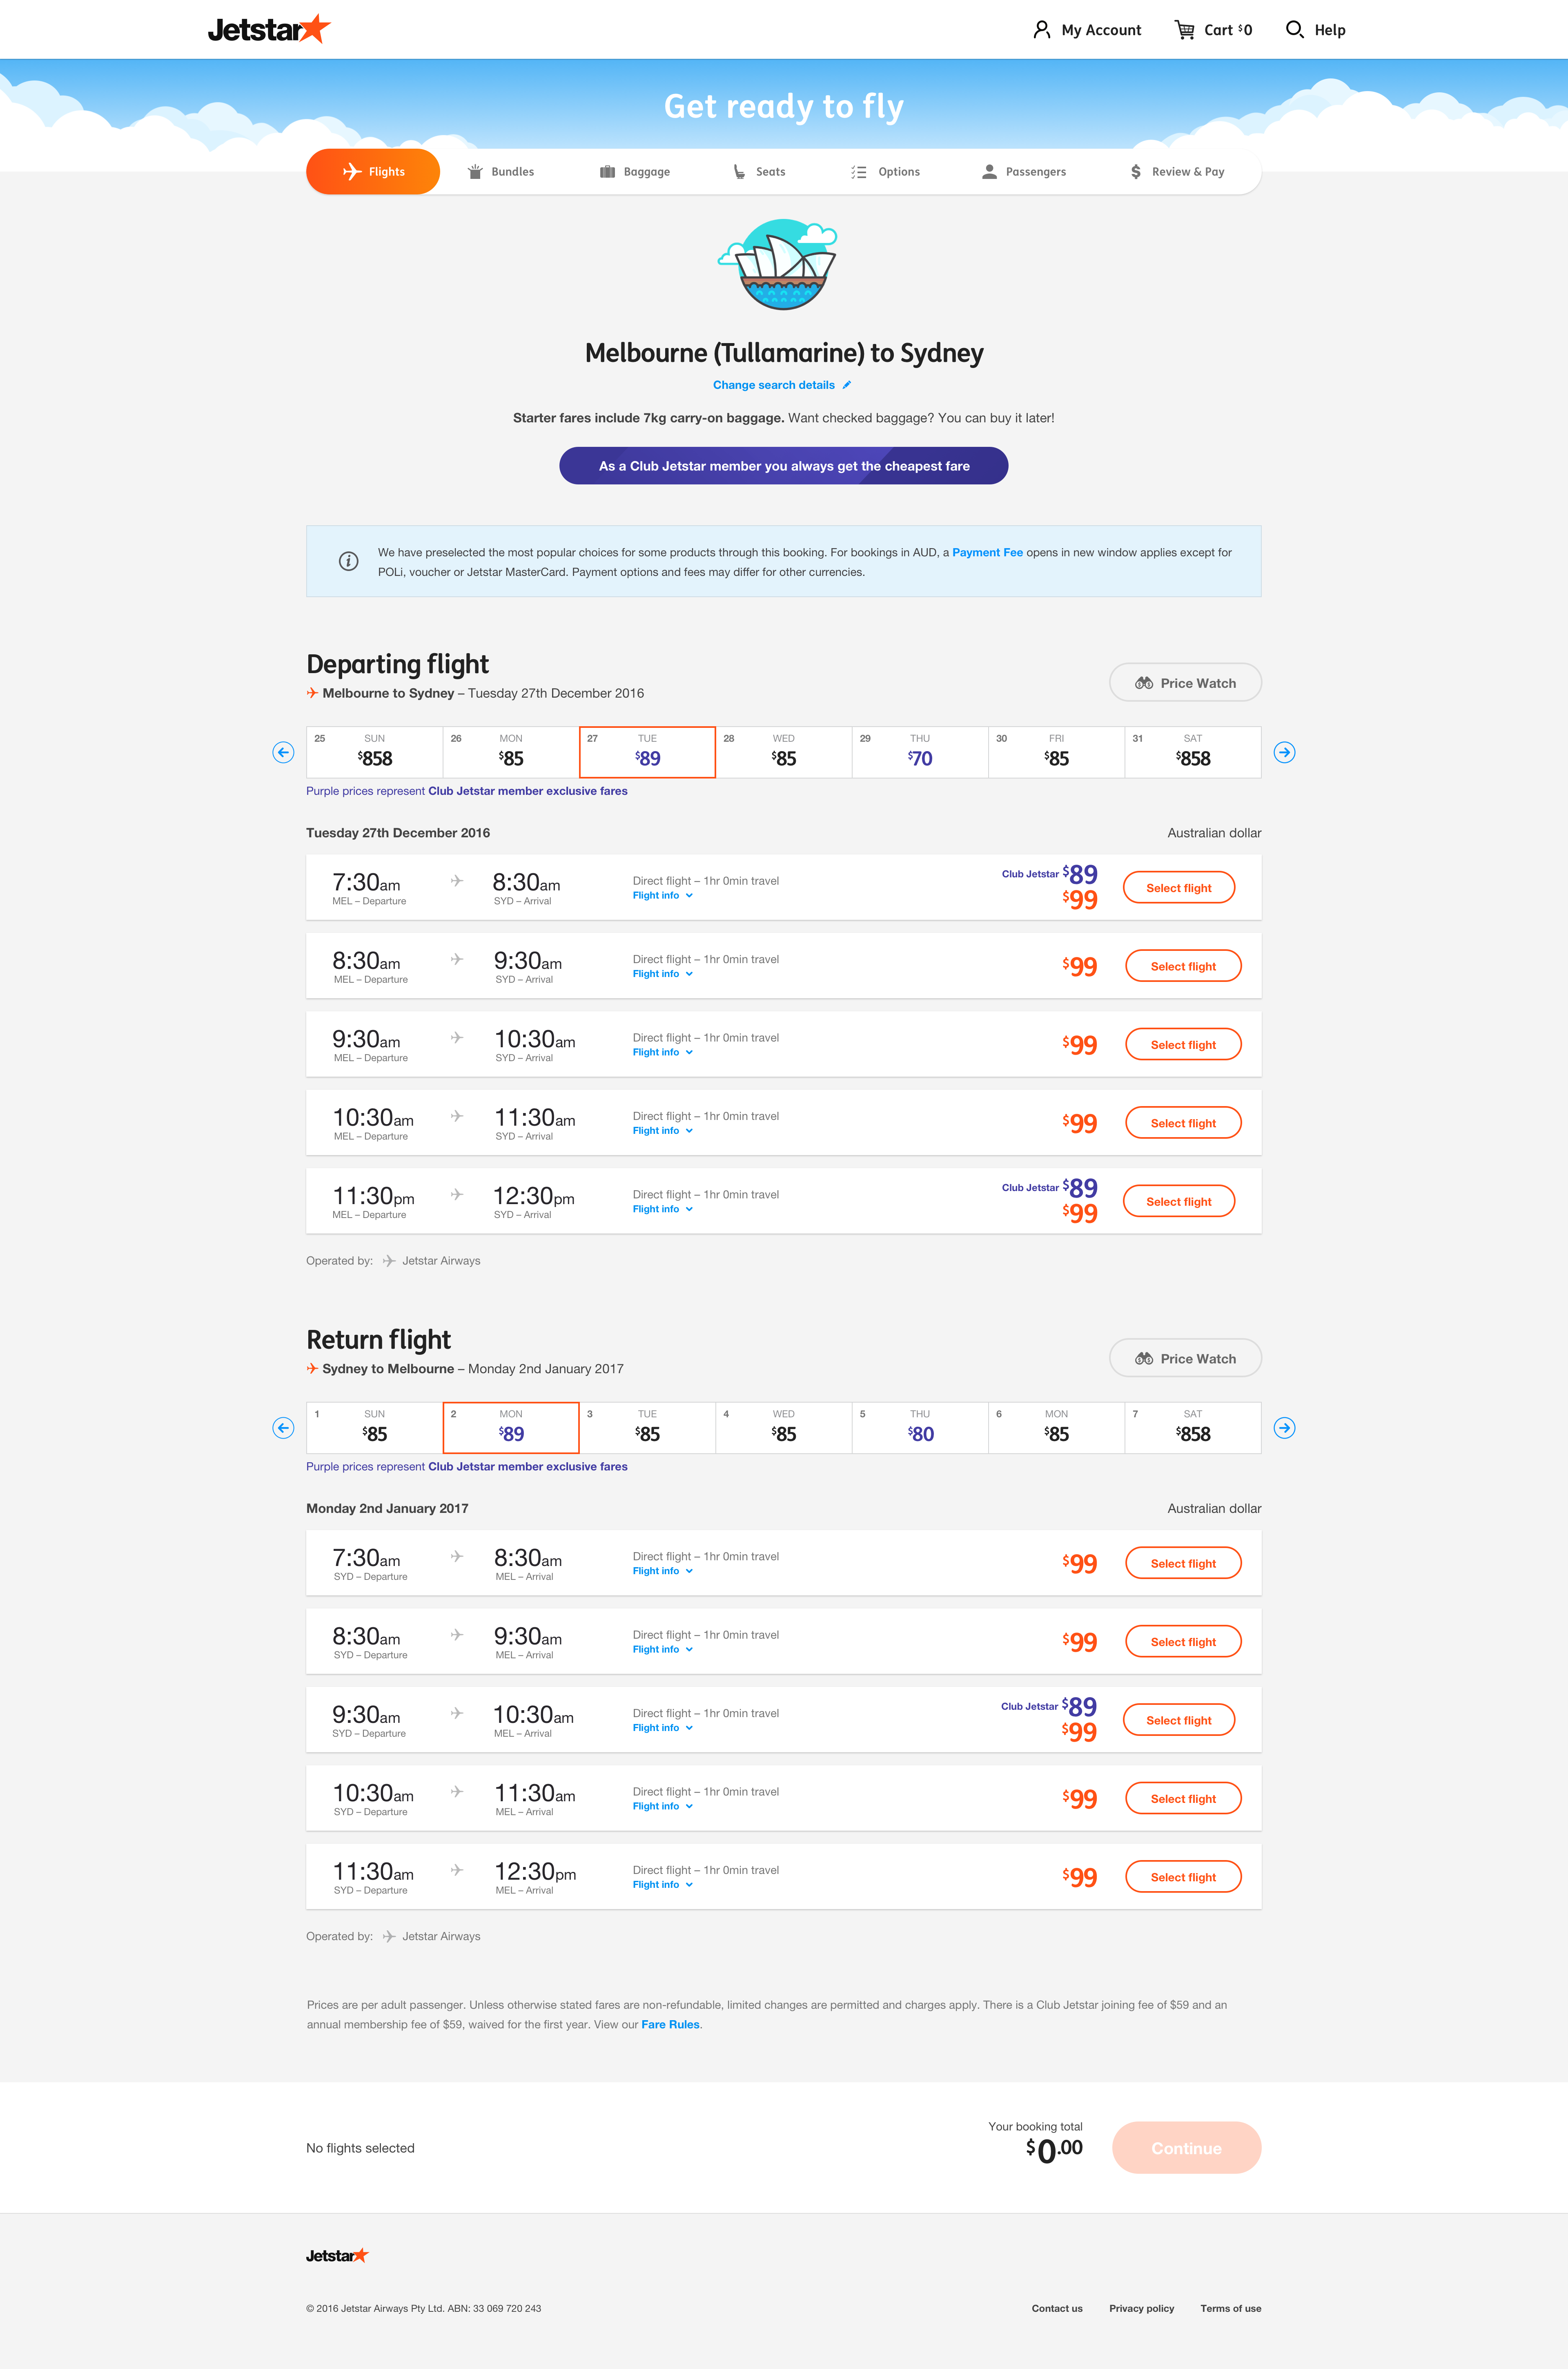
Task: Click the info icon in the notice box
Action: click(x=348, y=561)
